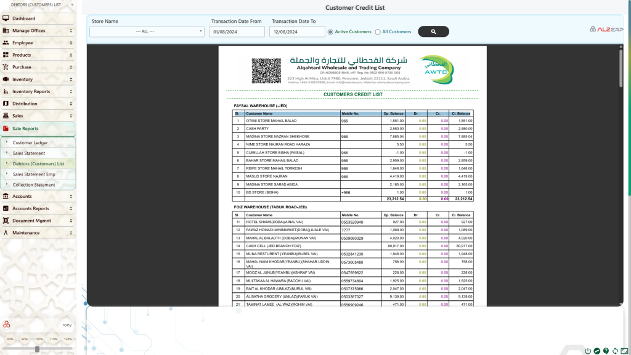Viewport: 631px width, 355px height.
Task: Expand the Manage Offices submenu arrow
Action: 71,31
